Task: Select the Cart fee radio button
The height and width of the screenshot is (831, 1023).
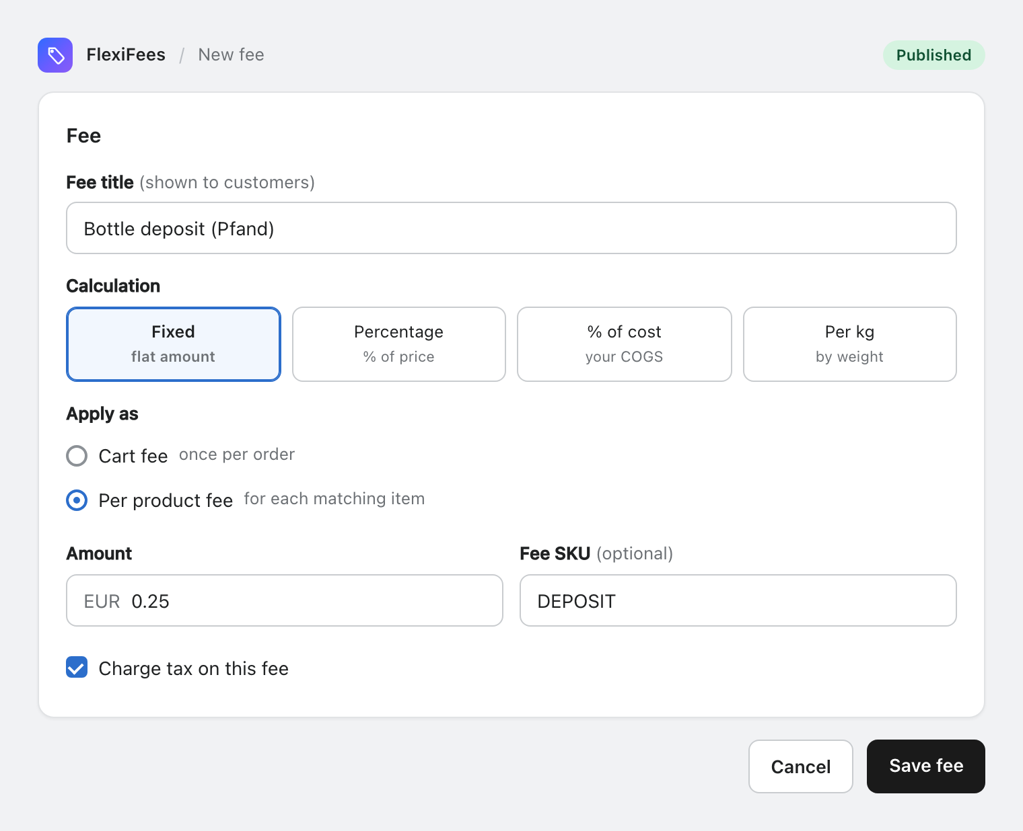Action: 77,456
